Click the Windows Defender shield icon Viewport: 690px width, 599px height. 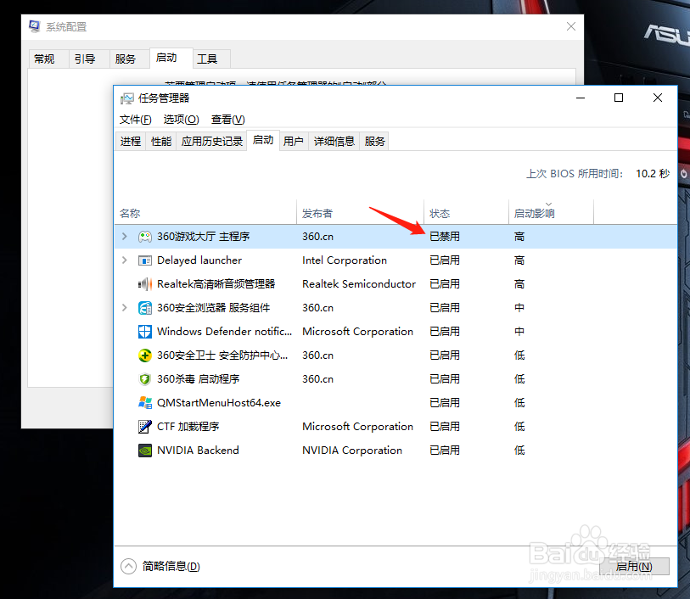145,332
